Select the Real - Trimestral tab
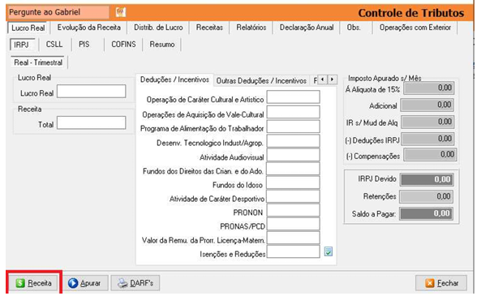This screenshot has width=477, height=296. coord(38,62)
